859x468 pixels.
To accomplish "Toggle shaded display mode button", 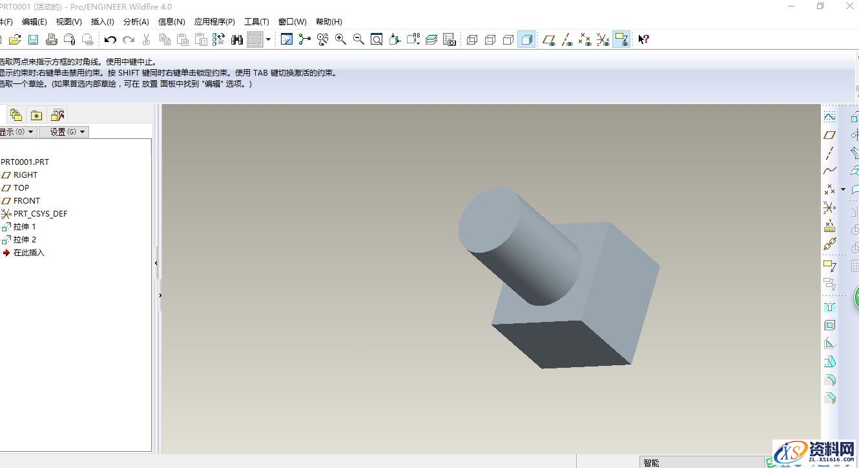I will 526,40.
